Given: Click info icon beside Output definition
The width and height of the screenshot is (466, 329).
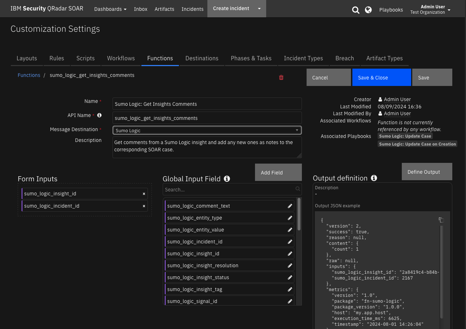Looking at the screenshot, I should click(x=374, y=178).
